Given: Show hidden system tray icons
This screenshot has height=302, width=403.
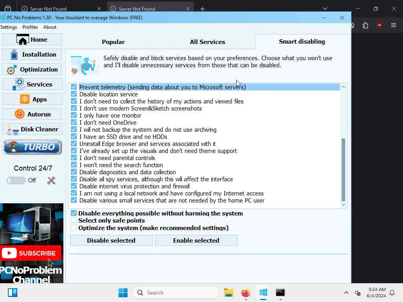Looking at the screenshot, I should 346,293.
